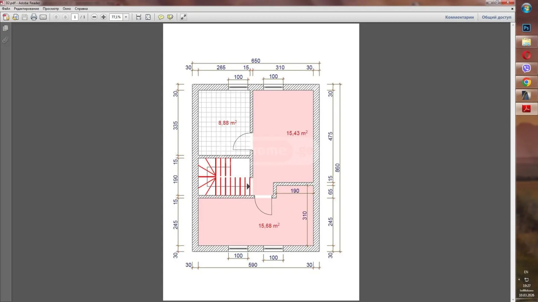Image resolution: width=538 pixels, height=302 pixels.
Task: Expand the zoom percentage dropdown arrow
Action: click(126, 17)
